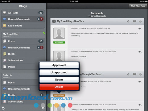Click the Blogs sidebar title
This screenshot has height=111, width=148.
[23, 6]
